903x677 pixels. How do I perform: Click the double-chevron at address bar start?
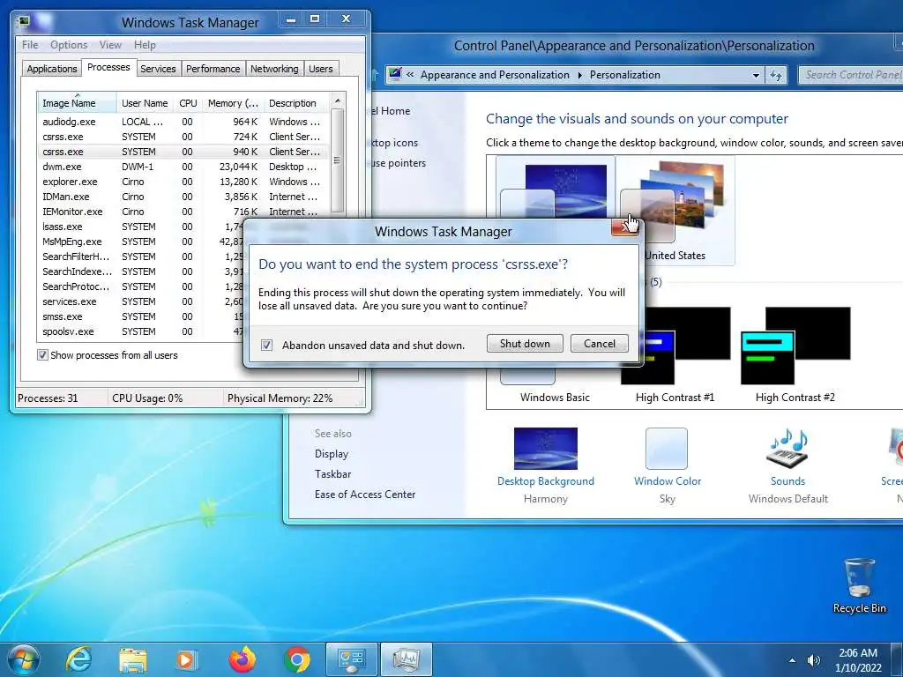(410, 75)
